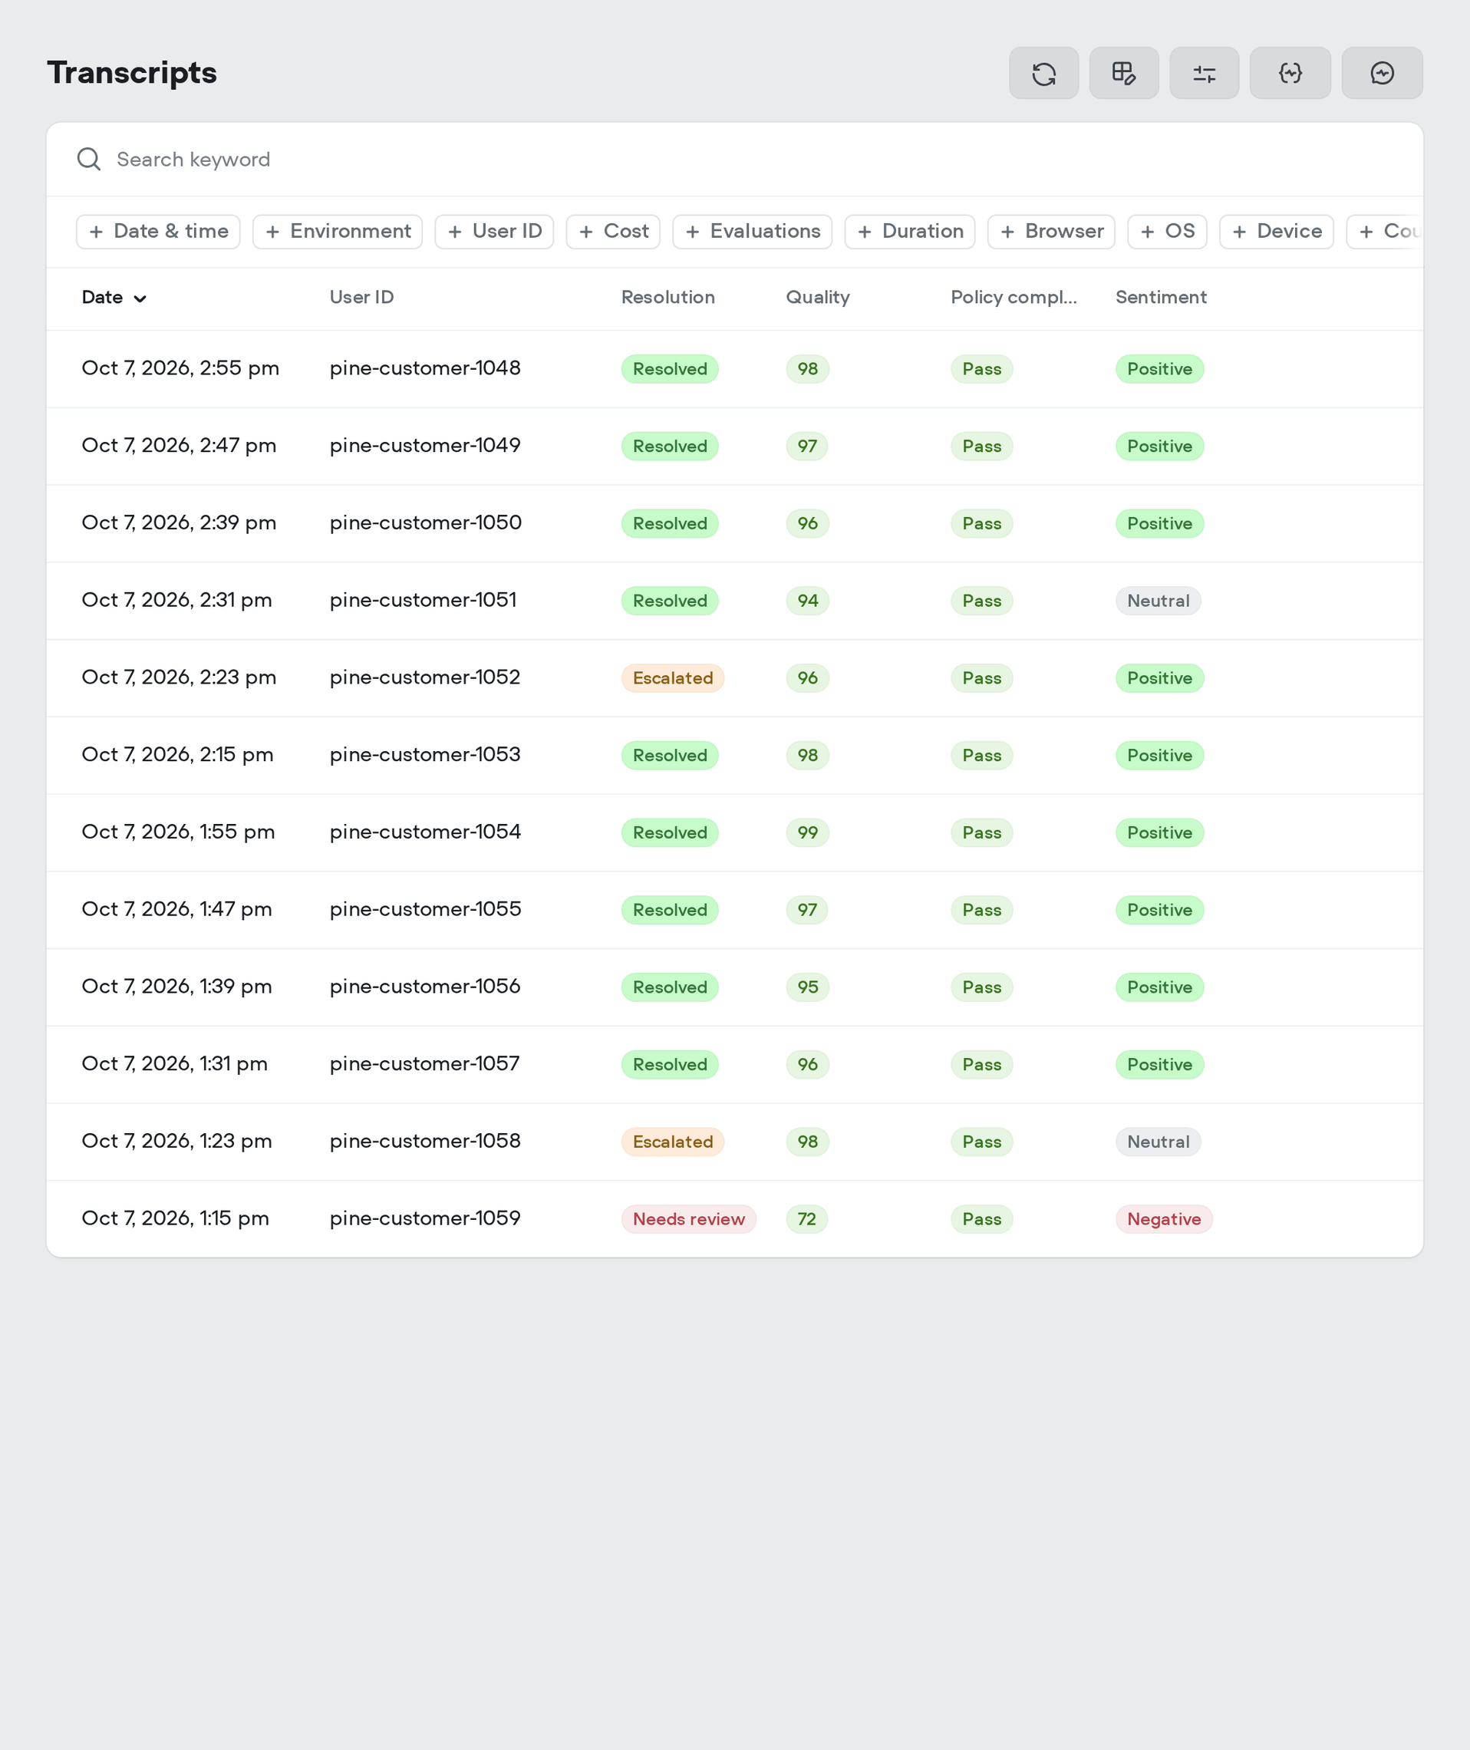Click quality score 95 for pine-customer-1056

point(807,987)
